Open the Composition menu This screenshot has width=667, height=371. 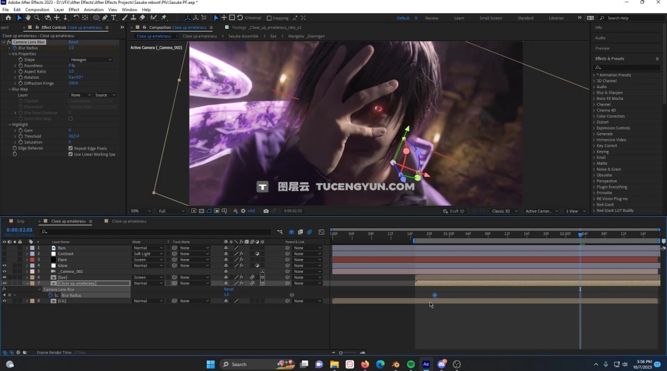click(37, 9)
